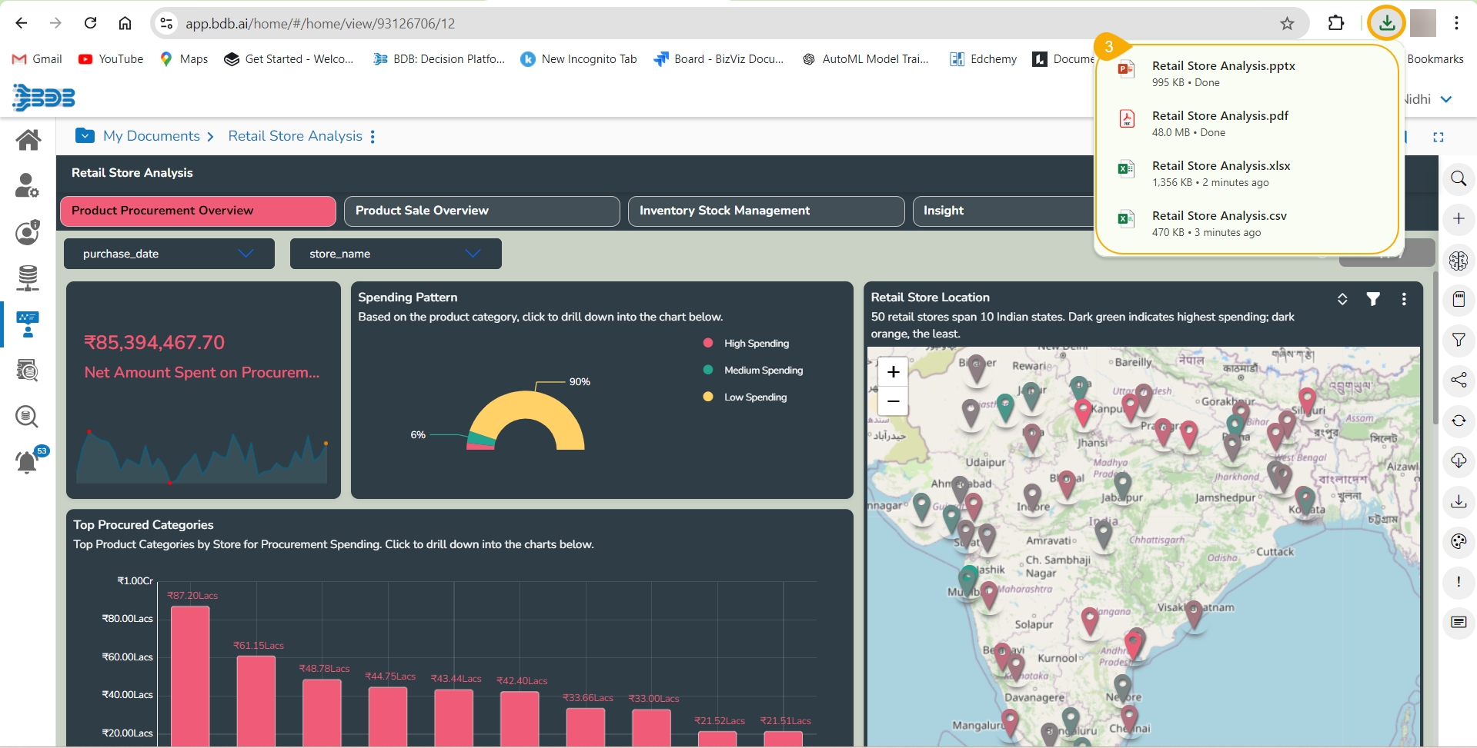Viewport: 1477px width, 748px height.
Task: Expand the purchase_date dropdown filter
Action: (x=169, y=254)
